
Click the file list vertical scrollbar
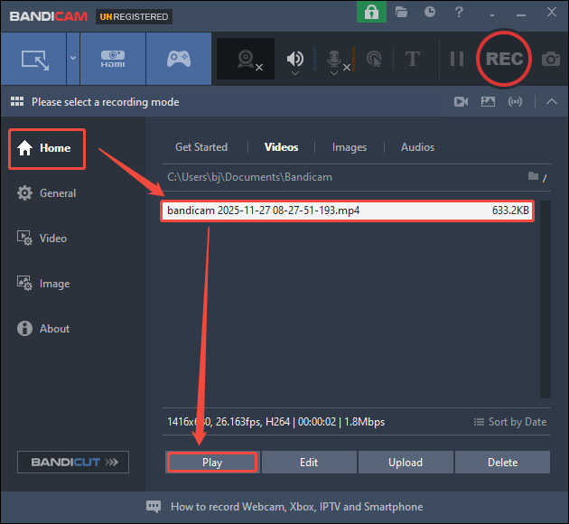pyautogui.click(x=546, y=299)
